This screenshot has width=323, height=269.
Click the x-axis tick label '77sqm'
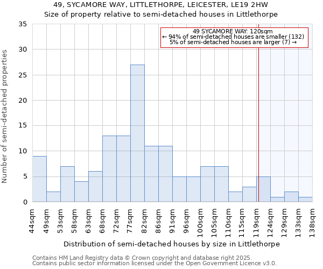(130, 221)
